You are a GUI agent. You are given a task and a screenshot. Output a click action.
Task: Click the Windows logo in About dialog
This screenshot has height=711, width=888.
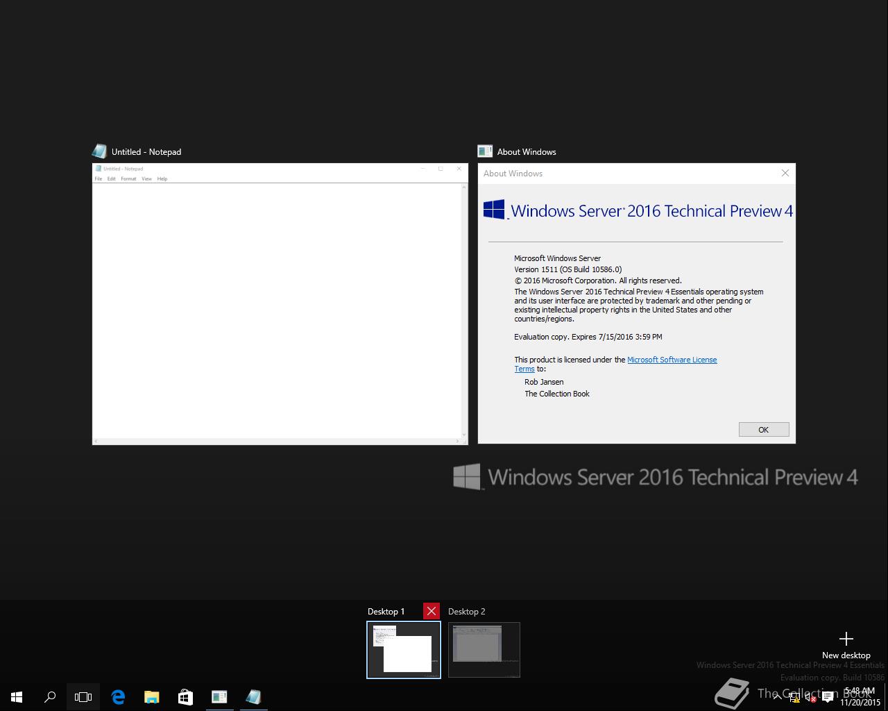click(x=494, y=210)
